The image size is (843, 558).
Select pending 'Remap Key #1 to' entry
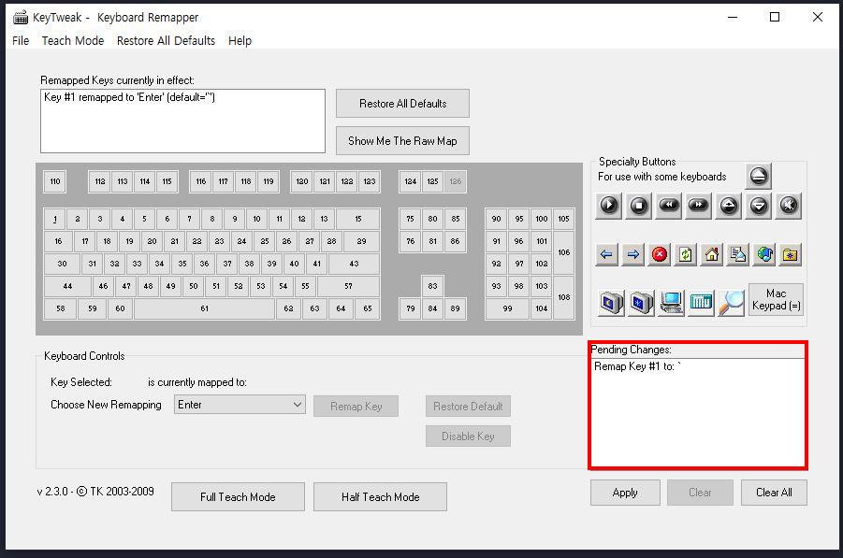coord(637,366)
